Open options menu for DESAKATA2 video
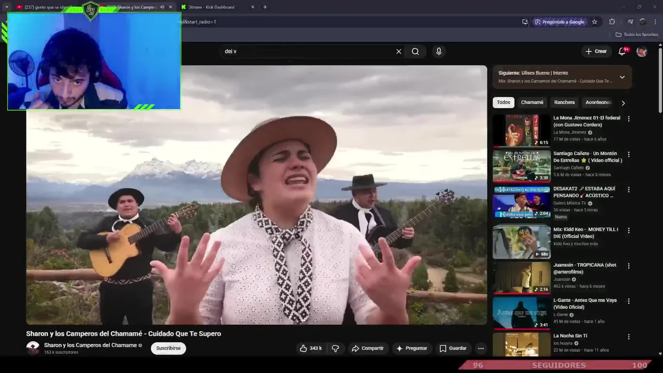This screenshot has width=663, height=373. click(629, 190)
